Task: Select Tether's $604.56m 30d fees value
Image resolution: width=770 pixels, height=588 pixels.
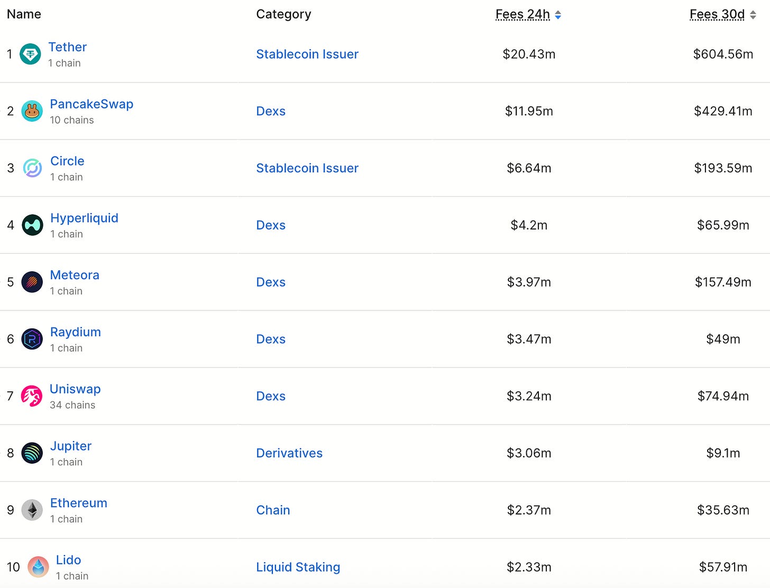Action: tap(723, 54)
